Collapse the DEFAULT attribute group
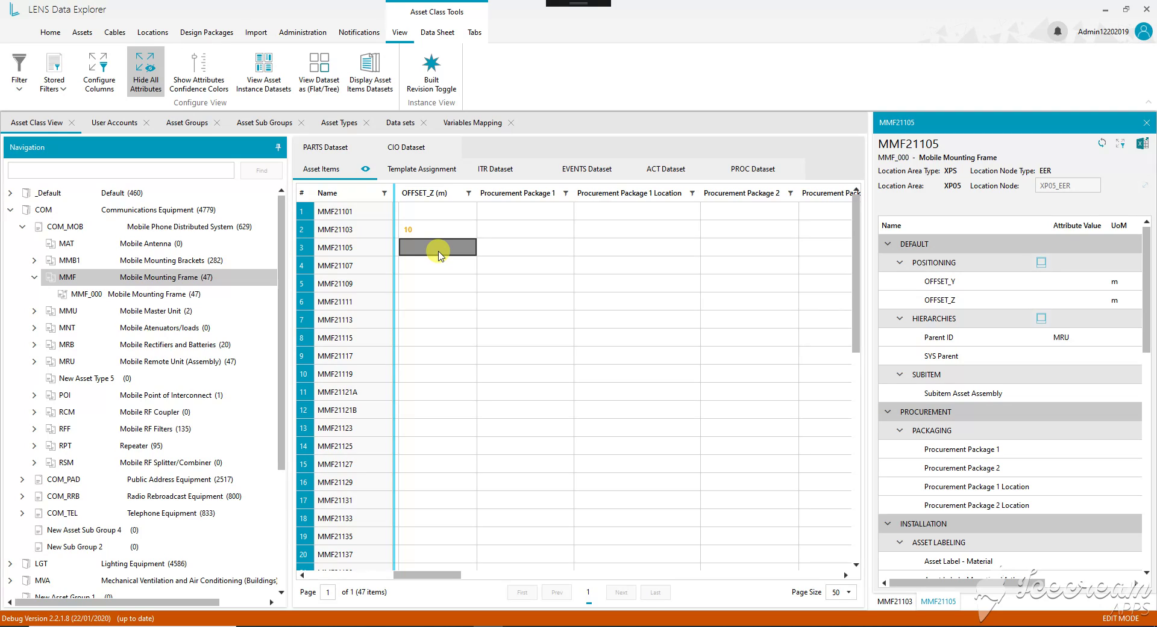The image size is (1157, 627). pyautogui.click(x=888, y=244)
